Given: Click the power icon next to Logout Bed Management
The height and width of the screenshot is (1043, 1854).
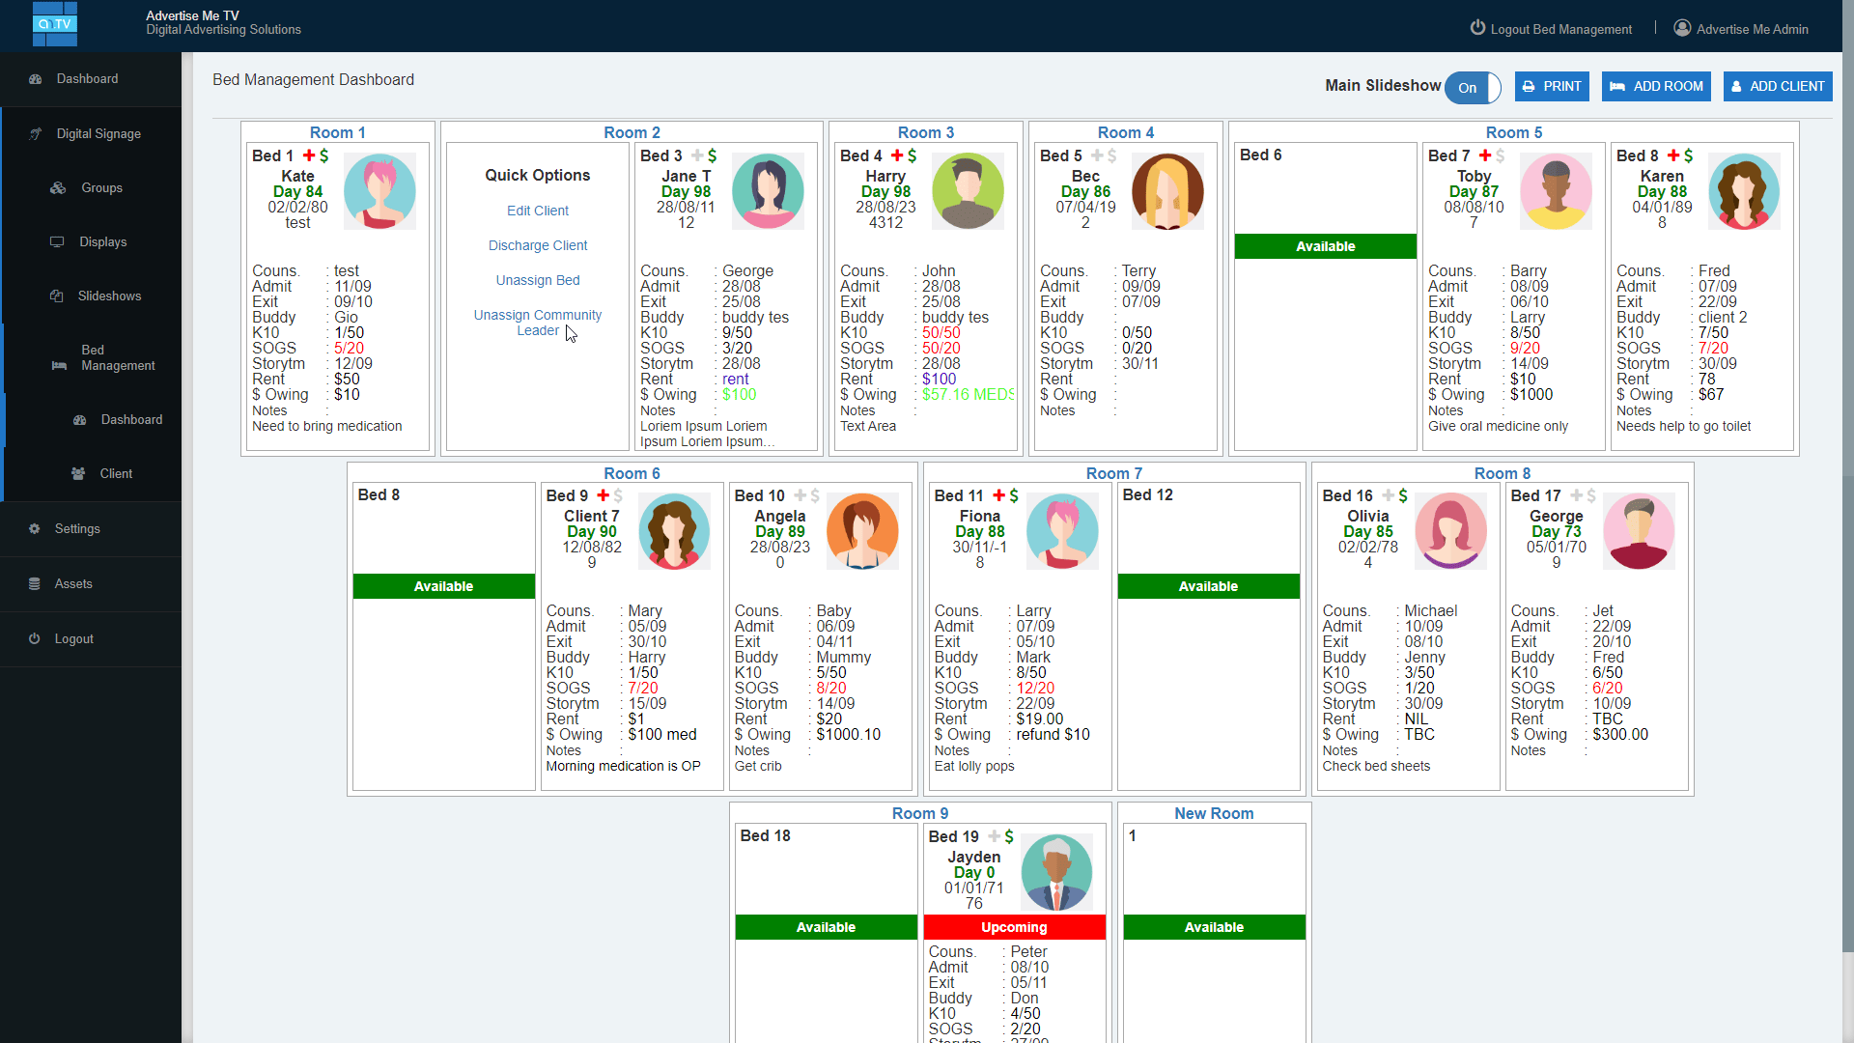Looking at the screenshot, I should click(1478, 28).
